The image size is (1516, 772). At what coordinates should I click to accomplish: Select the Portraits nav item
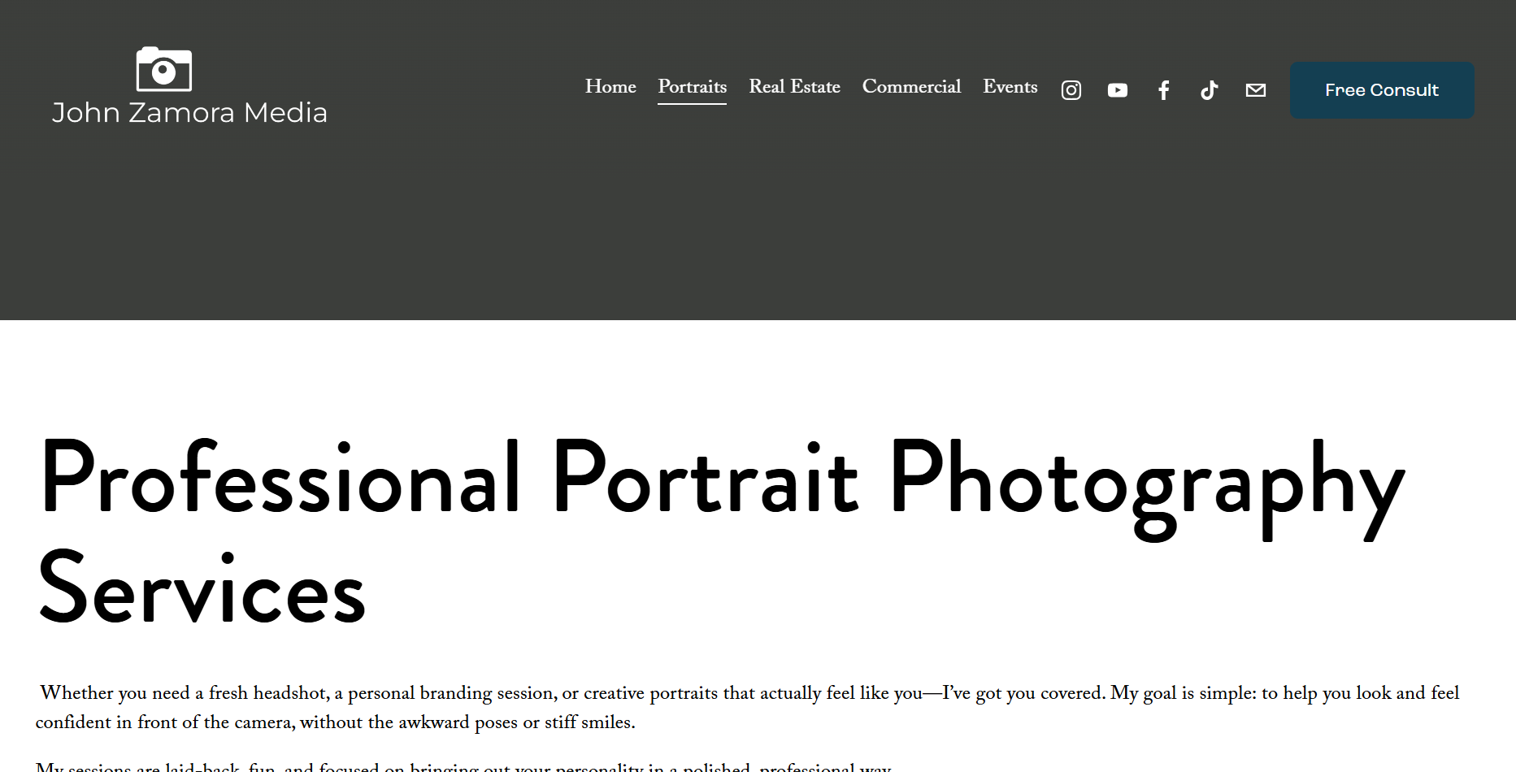(x=693, y=86)
